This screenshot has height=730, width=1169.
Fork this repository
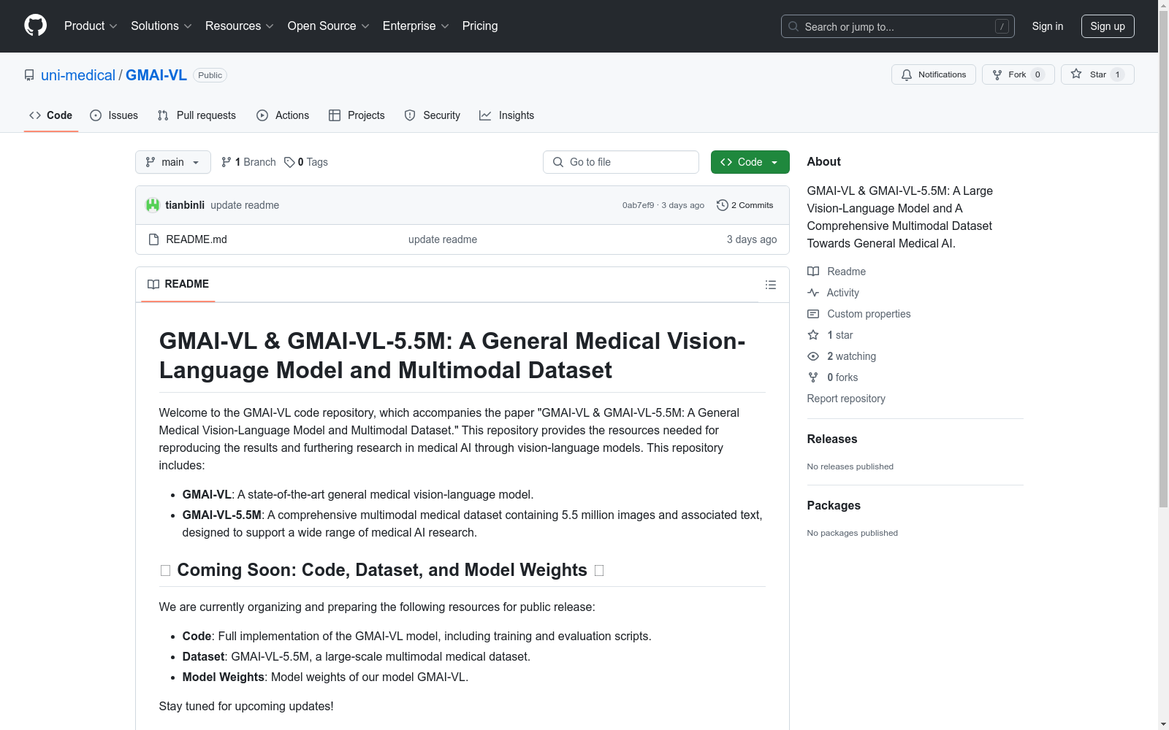click(1018, 74)
